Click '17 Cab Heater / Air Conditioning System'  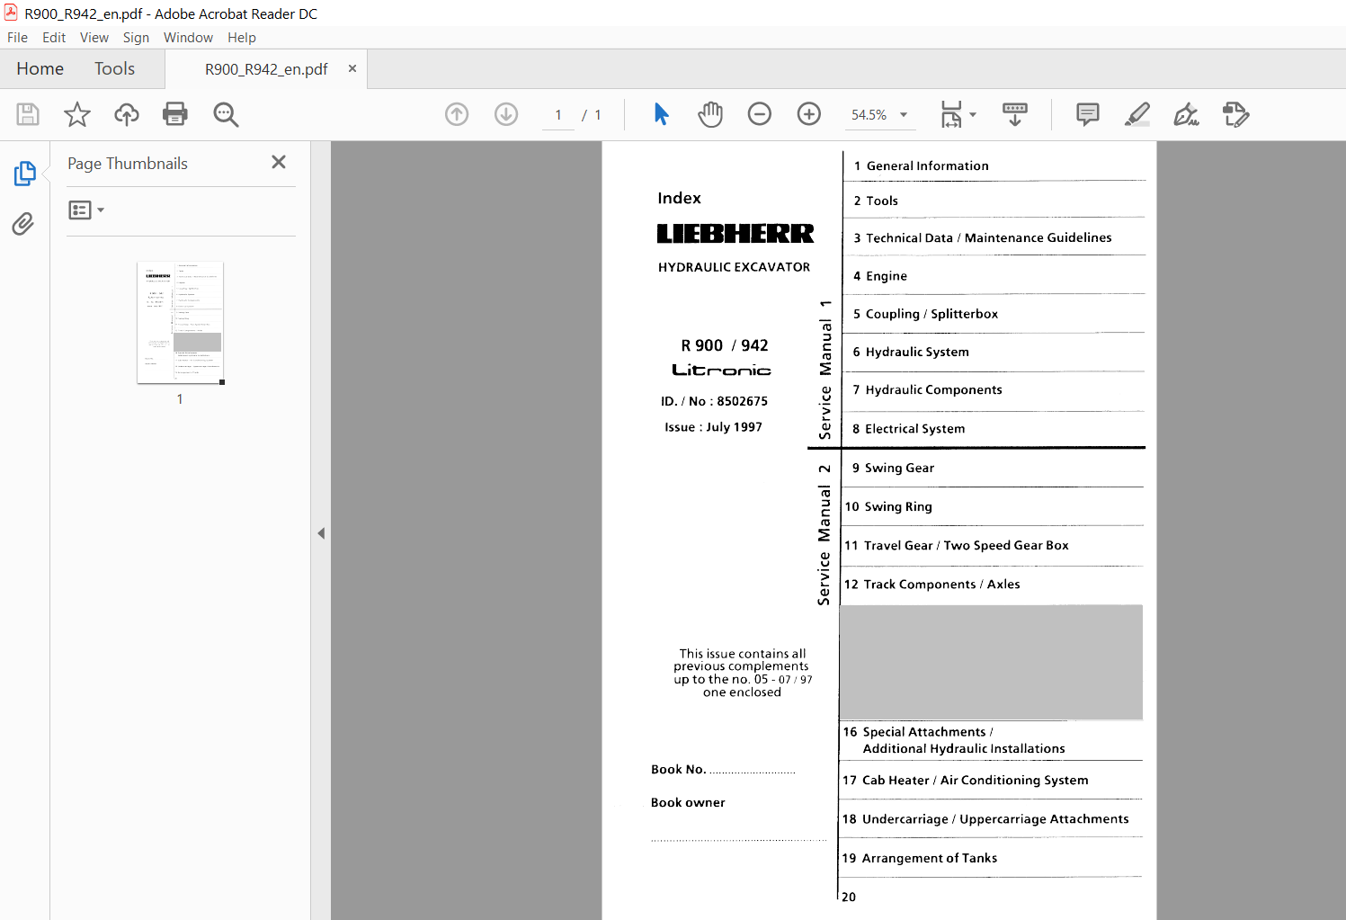click(966, 781)
